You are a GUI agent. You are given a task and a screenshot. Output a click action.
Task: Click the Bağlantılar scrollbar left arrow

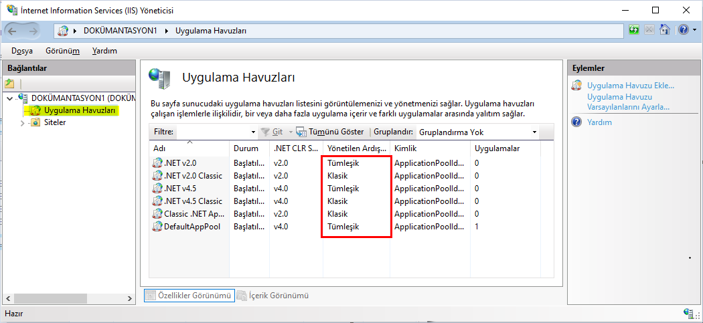(x=7, y=298)
